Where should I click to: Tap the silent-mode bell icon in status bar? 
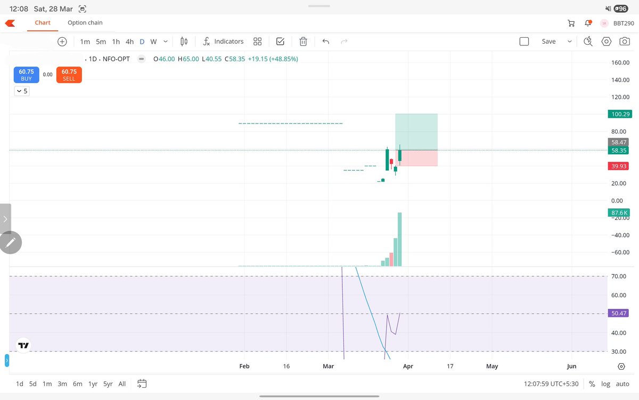click(609, 9)
